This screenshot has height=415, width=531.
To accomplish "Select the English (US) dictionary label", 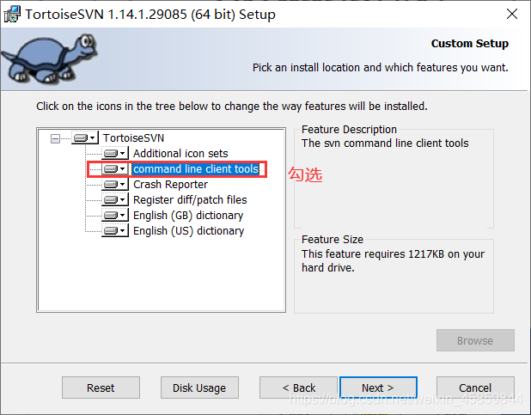I will coord(189,231).
